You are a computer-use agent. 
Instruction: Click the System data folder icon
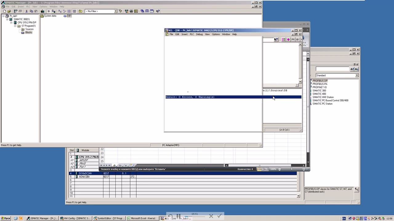pyautogui.click(x=42, y=16)
